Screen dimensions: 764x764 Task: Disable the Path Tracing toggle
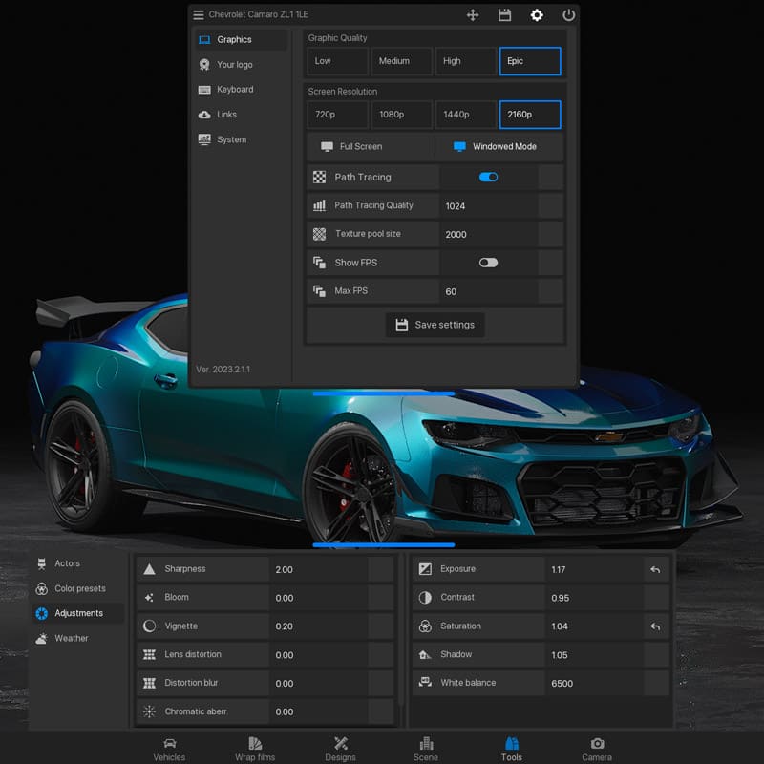pos(488,177)
